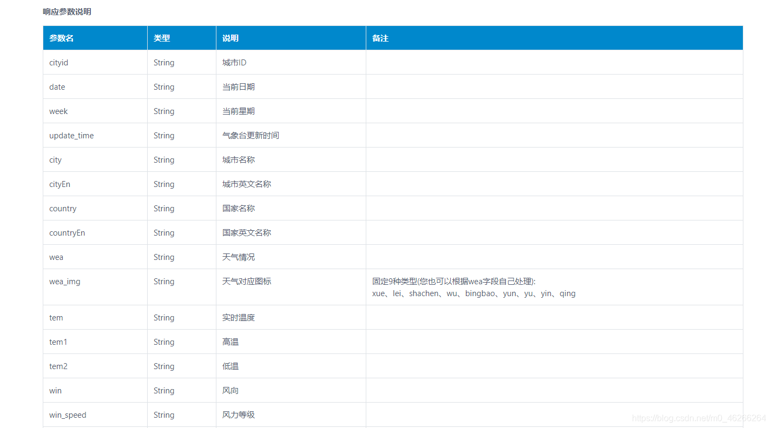This screenshot has width=771, height=428.
Task: Select the 'update_time' parameter name cell
Action: (95, 135)
